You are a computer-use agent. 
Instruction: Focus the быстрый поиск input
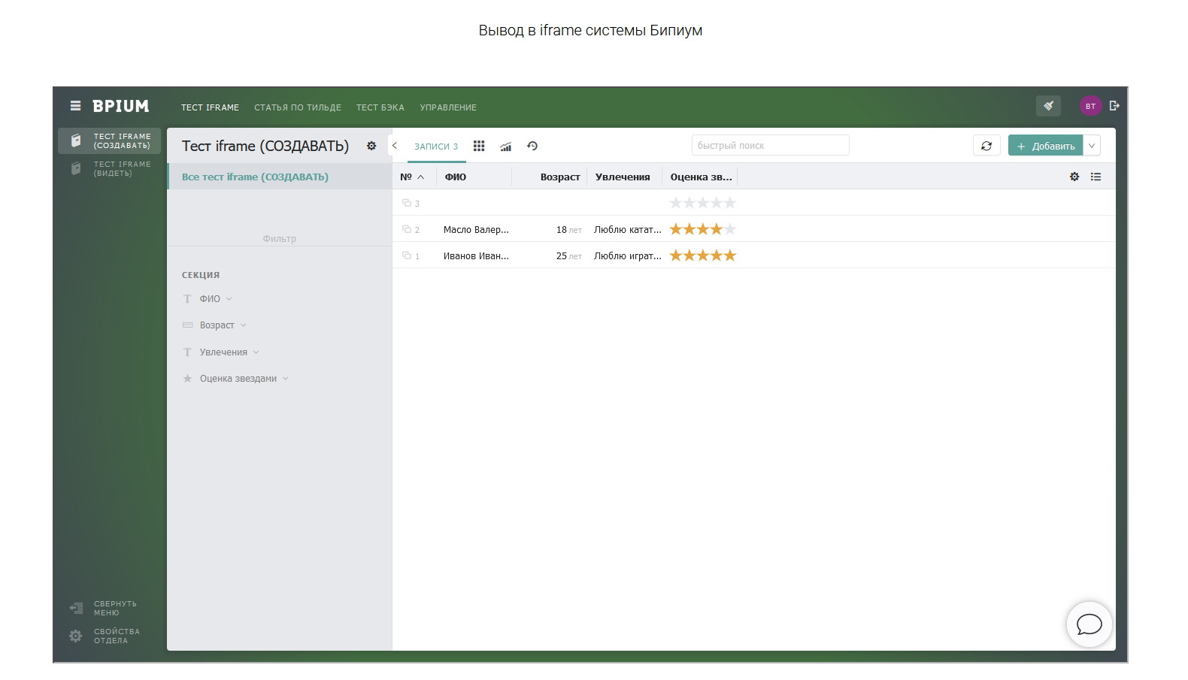770,145
